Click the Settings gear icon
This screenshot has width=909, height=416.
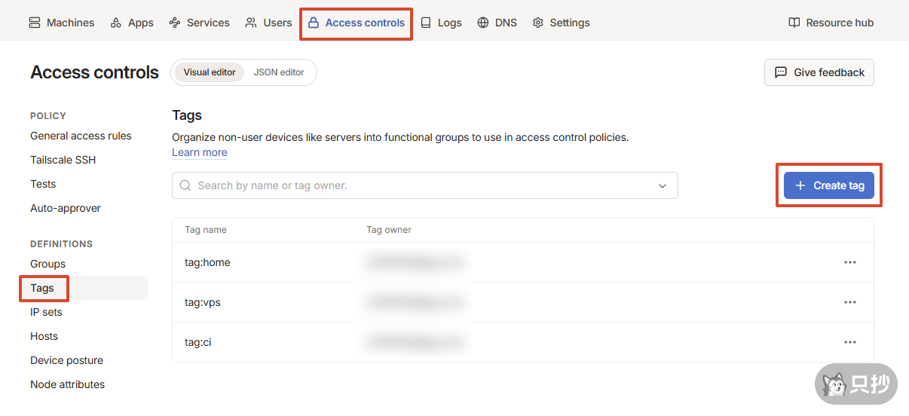pyautogui.click(x=538, y=23)
